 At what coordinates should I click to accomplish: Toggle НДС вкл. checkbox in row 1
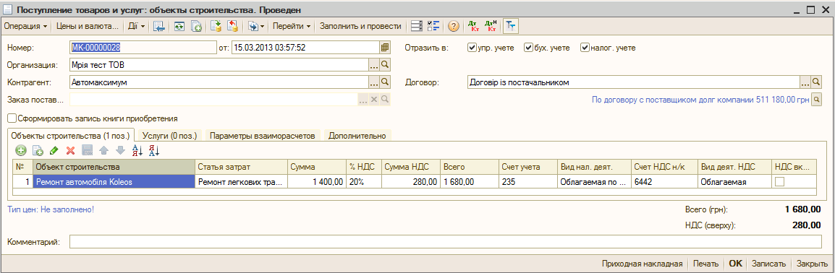tap(779, 182)
